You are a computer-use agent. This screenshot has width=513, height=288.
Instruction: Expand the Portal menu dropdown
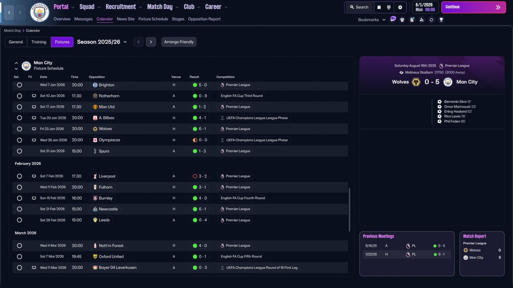pos(73,7)
